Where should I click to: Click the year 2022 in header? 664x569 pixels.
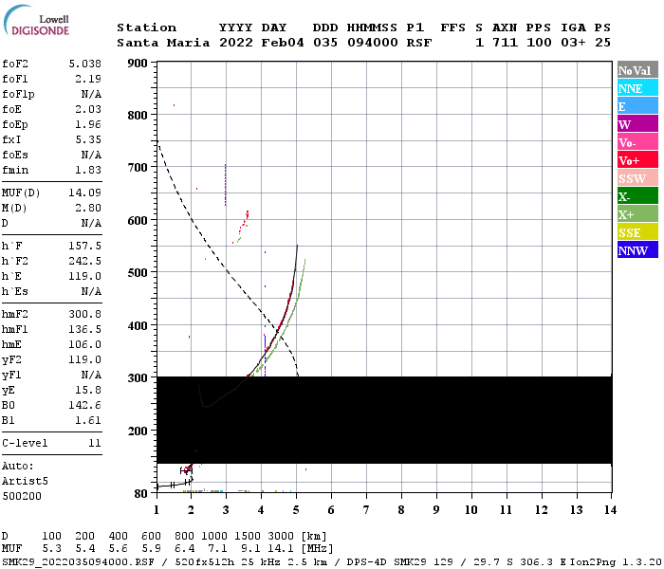click(236, 43)
